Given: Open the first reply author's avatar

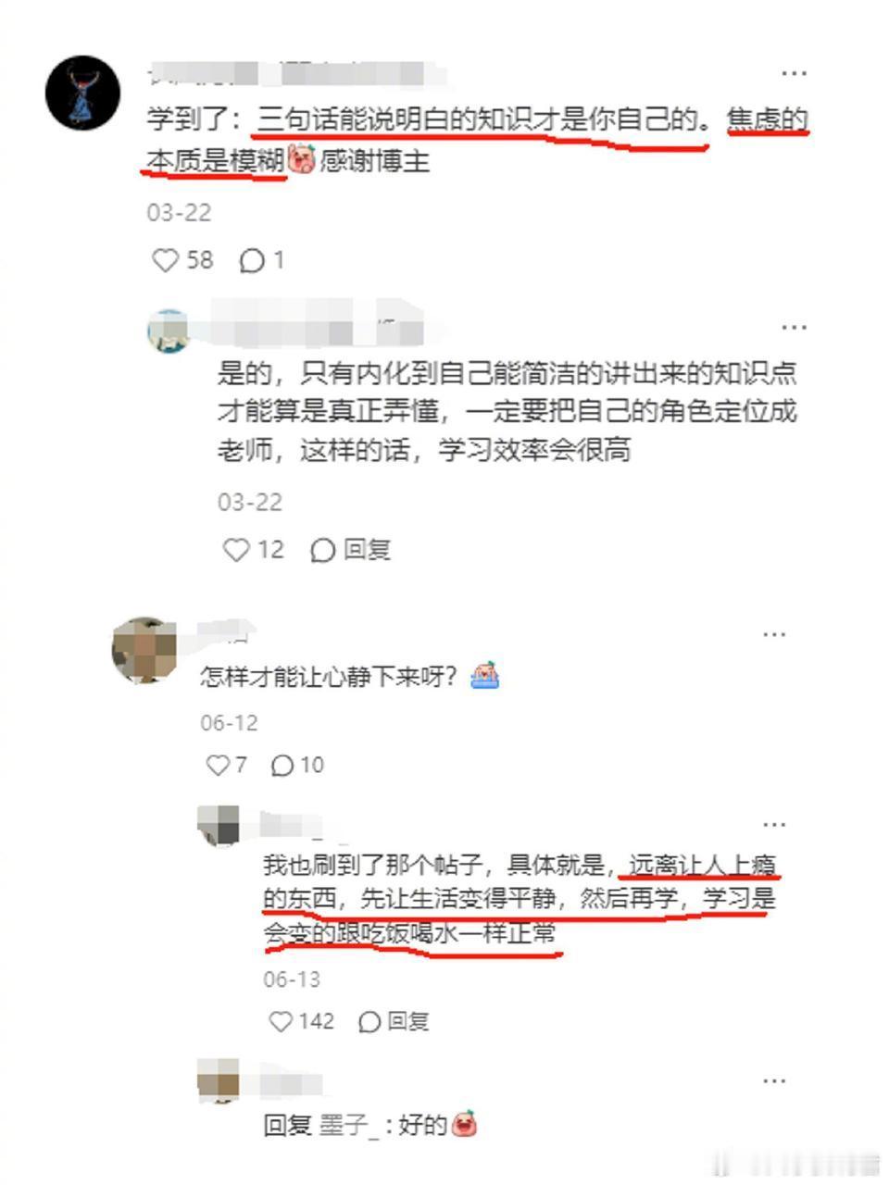Looking at the screenshot, I should pyautogui.click(x=169, y=331).
